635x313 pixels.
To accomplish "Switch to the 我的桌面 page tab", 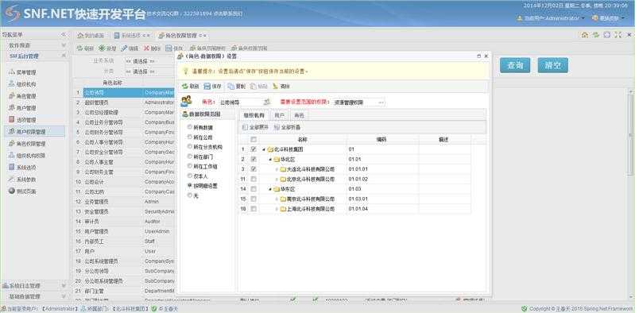I will [x=91, y=35].
